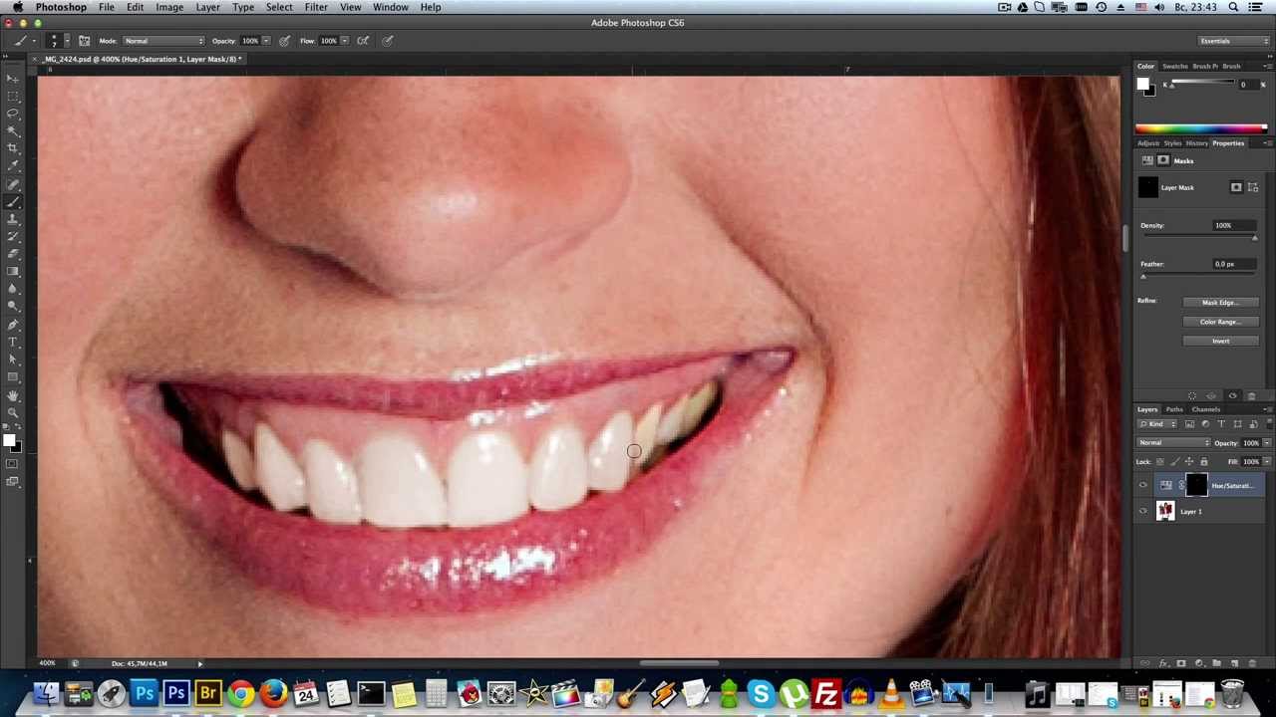Click the Invert button

[x=1220, y=341]
